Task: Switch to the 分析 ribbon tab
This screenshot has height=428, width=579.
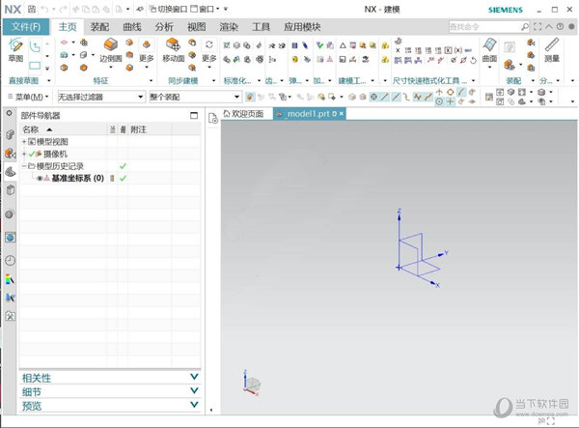Action: 164,27
